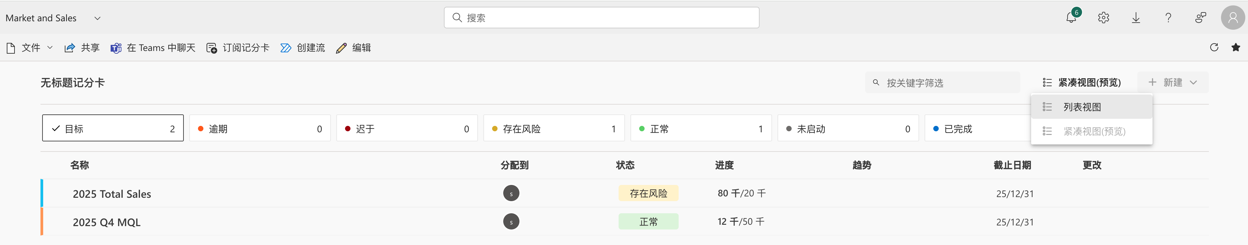Image resolution: width=1248 pixels, height=245 pixels.
Task: Open the settings gear
Action: click(x=1103, y=18)
